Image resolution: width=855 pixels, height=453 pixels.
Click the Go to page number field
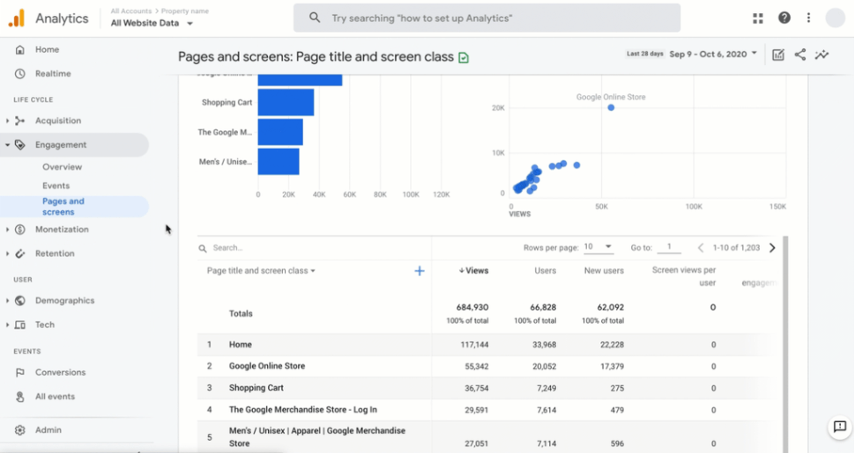669,247
